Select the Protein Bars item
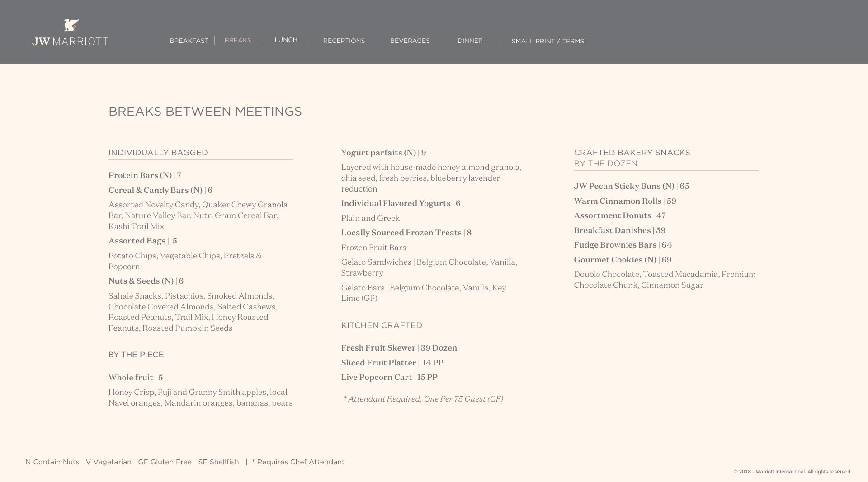The height and width of the screenshot is (482, 868). point(145,175)
